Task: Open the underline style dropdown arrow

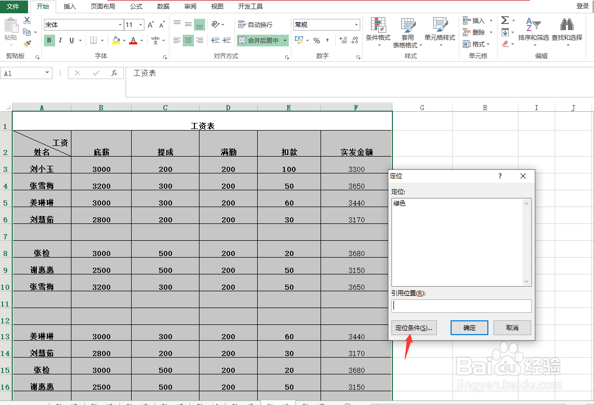Action: coord(80,40)
